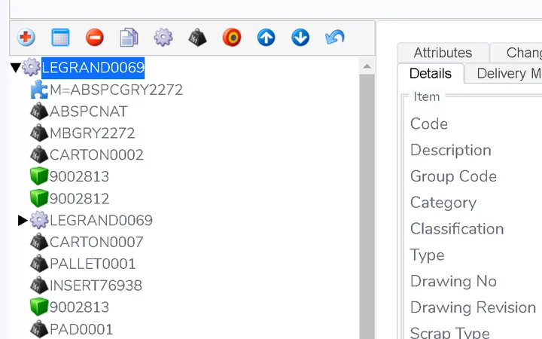Viewport: 542px width, 339px height.
Task: Click the tree vertical scrollbar track
Action: [367, 208]
